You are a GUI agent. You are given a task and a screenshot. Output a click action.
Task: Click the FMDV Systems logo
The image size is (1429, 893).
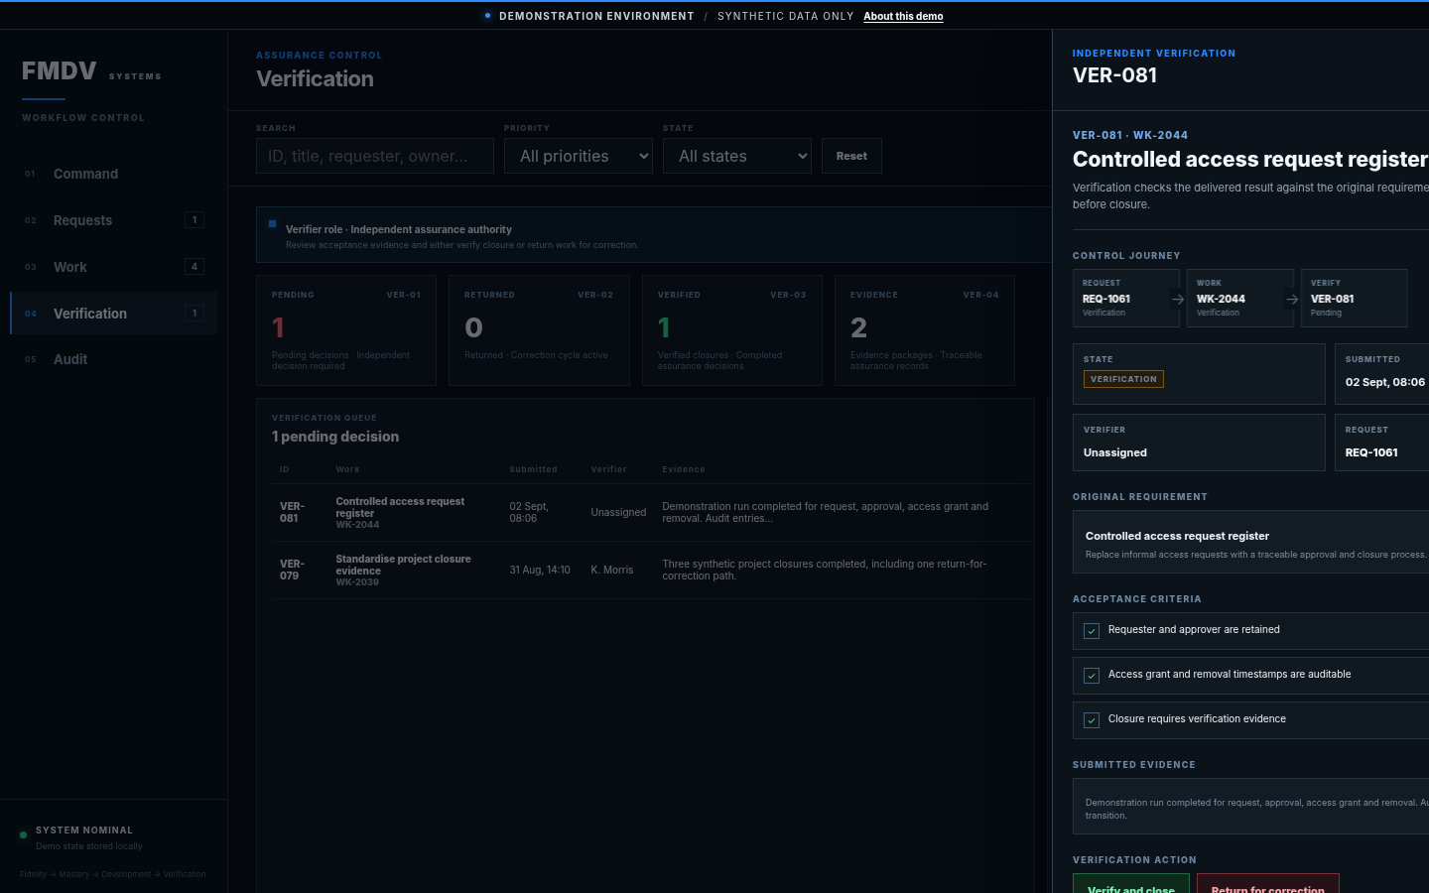coord(91,72)
